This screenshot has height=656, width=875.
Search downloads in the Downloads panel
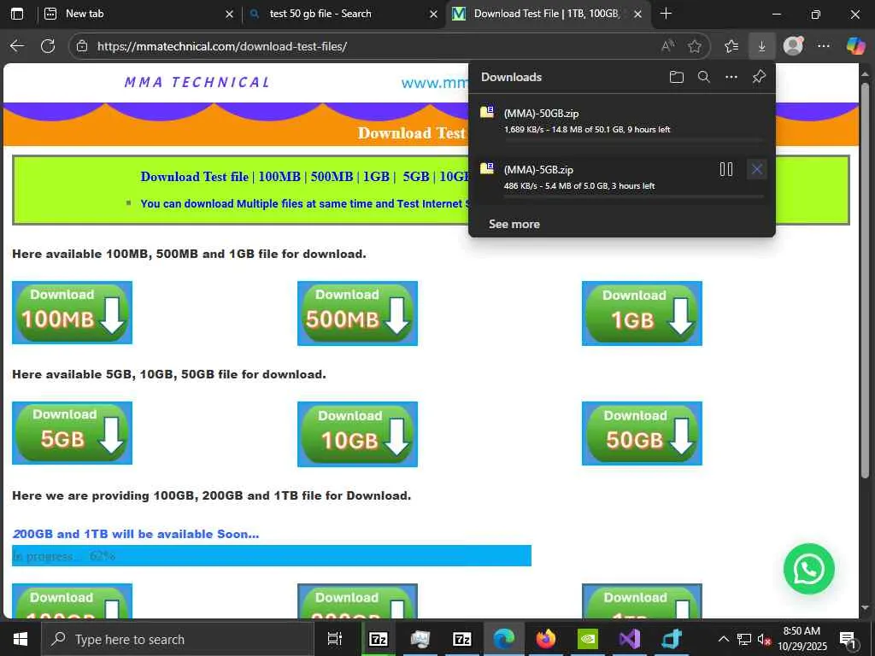coord(704,77)
